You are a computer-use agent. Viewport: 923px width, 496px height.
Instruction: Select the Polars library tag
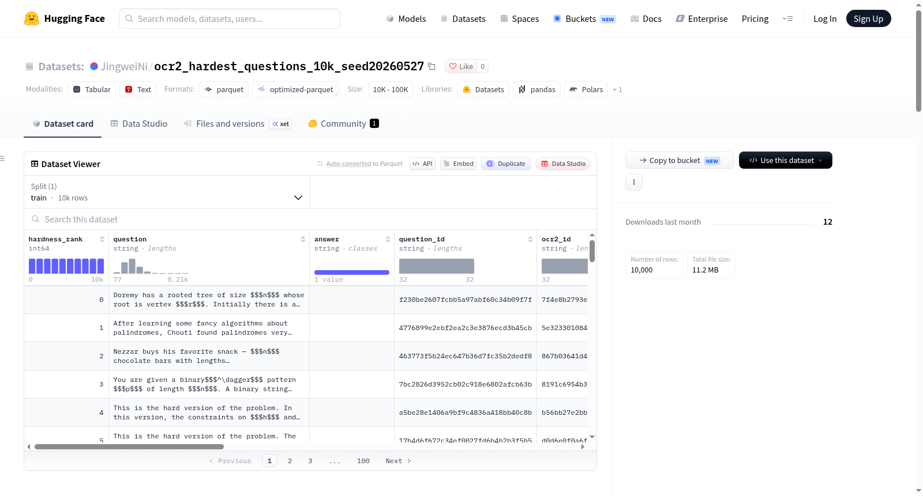tap(586, 89)
